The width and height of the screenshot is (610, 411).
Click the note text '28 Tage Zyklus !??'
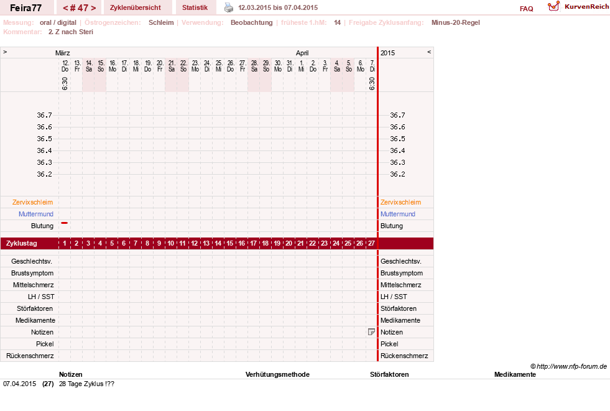click(x=87, y=384)
